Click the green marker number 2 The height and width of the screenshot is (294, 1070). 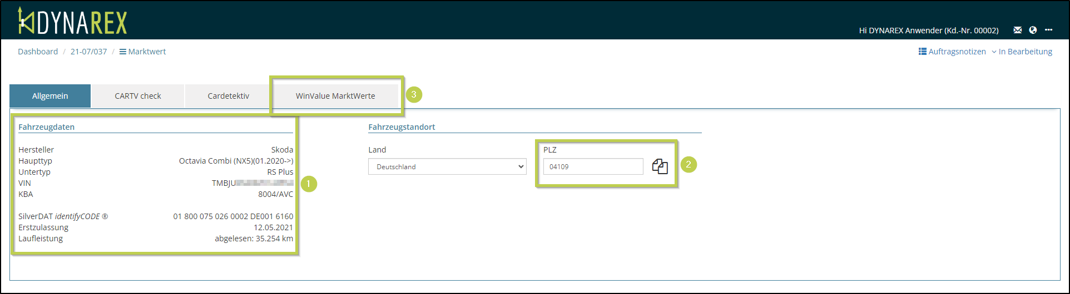pos(688,164)
